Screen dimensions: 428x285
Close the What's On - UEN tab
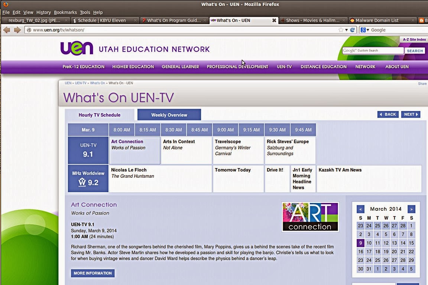(x=274, y=20)
